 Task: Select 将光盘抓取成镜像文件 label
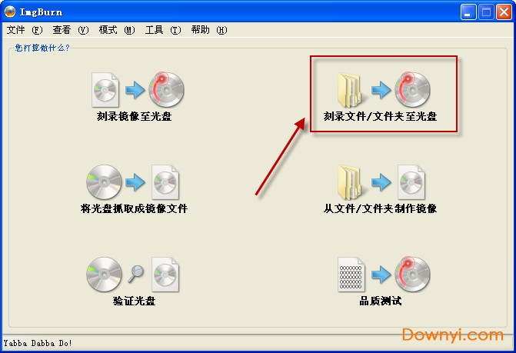(x=134, y=208)
